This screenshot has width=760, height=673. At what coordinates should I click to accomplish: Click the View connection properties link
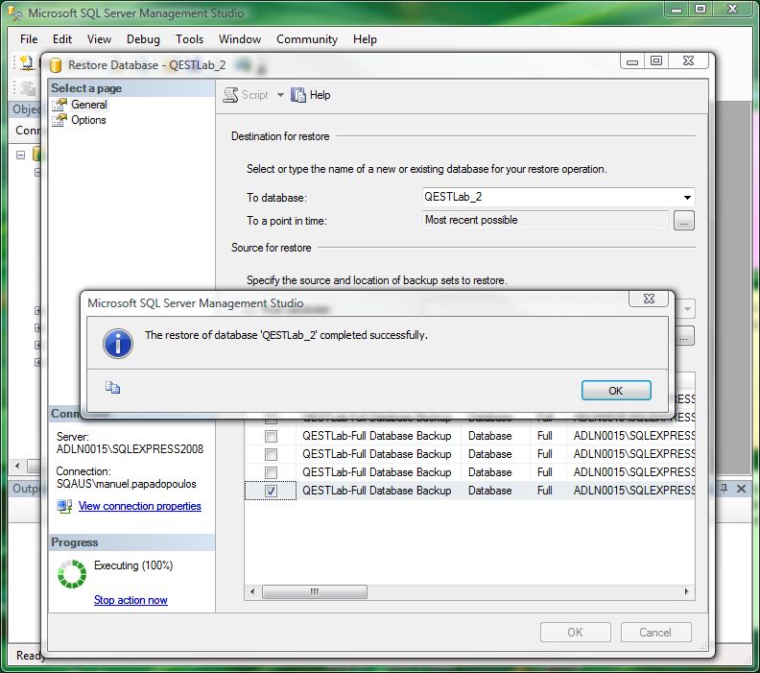(140, 506)
